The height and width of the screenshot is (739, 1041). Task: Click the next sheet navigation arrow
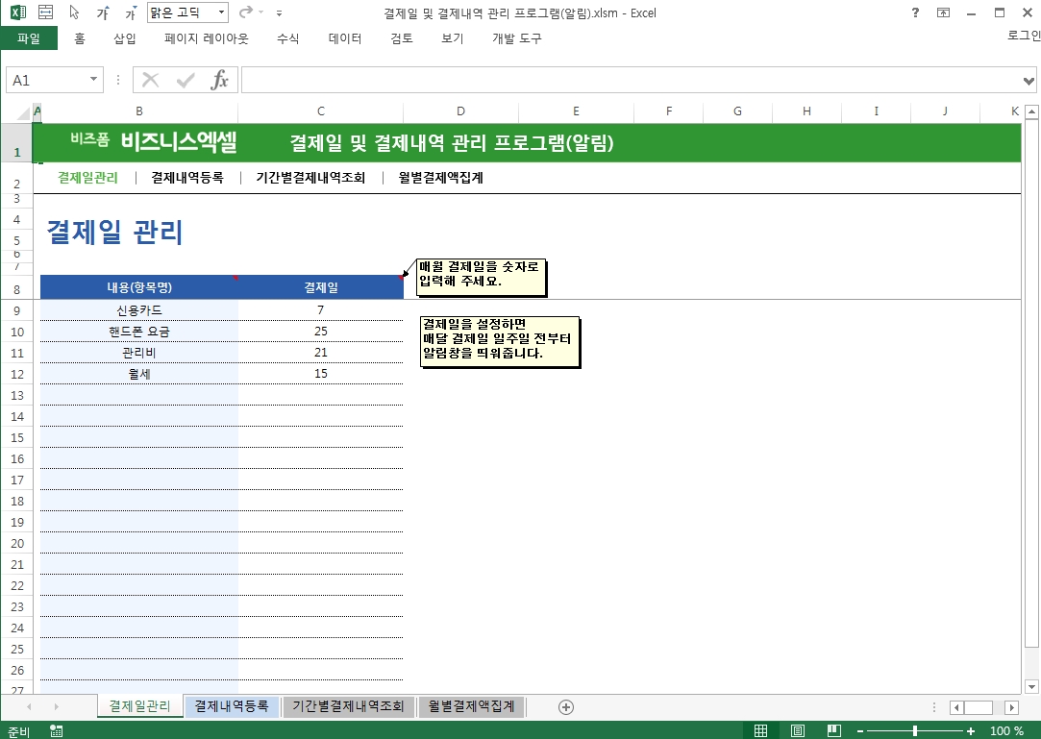(x=56, y=707)
